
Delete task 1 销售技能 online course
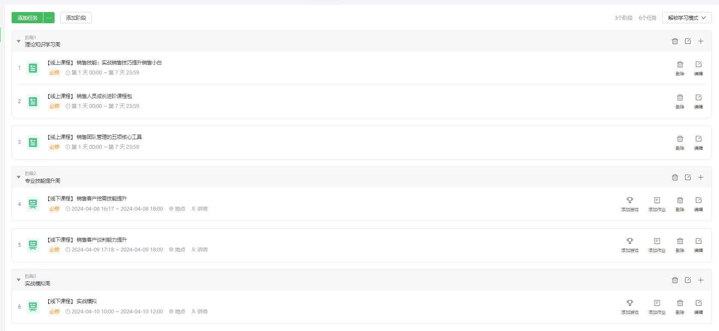pos(680,68)
